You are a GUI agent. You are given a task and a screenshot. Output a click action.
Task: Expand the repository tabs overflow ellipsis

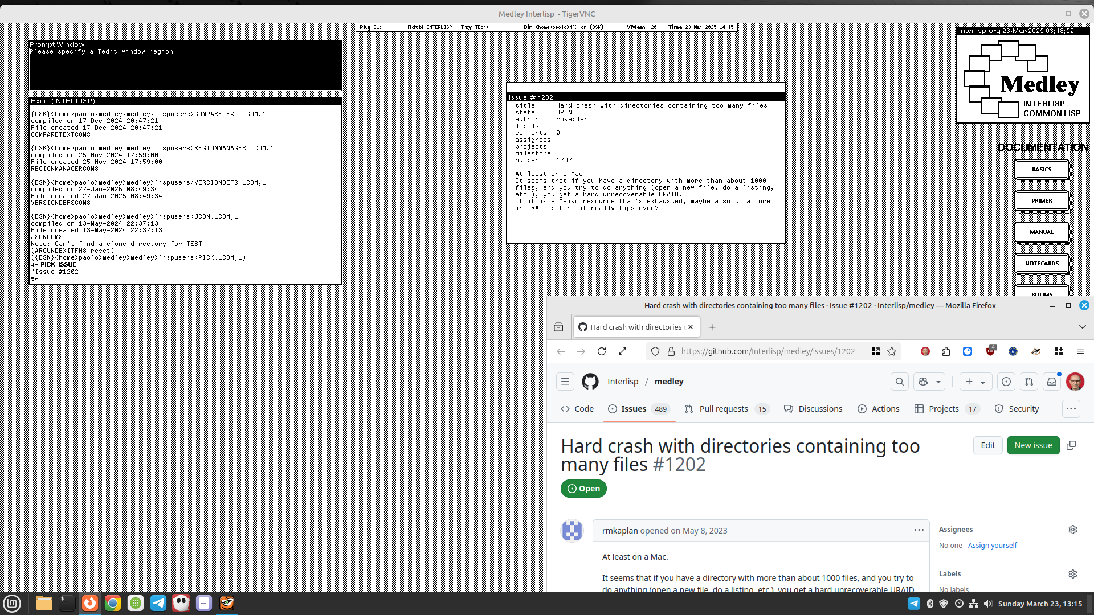(x=1071, y=409)
